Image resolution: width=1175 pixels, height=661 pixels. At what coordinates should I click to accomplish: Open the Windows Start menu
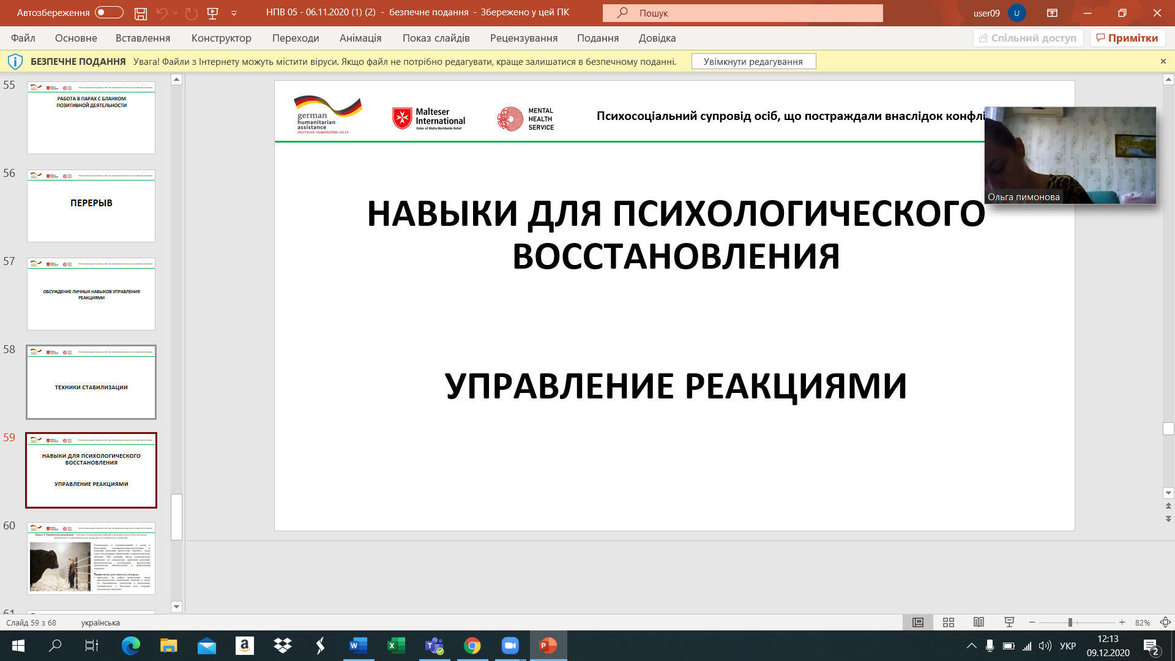pyautogui.click(x=18, y=646)
